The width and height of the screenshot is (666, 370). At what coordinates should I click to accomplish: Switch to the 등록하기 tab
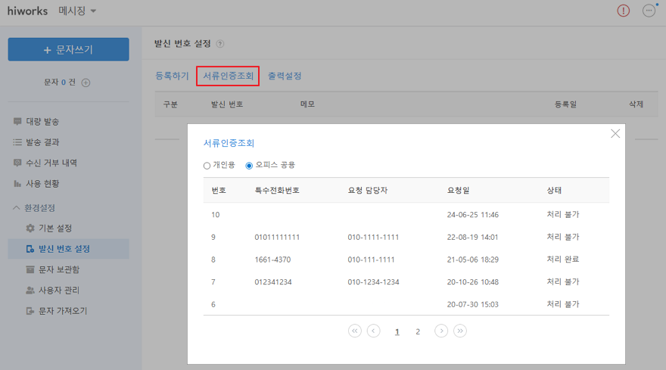172,76
